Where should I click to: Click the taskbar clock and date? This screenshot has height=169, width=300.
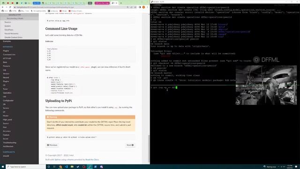pyautogui.click(x=290, y=167)
